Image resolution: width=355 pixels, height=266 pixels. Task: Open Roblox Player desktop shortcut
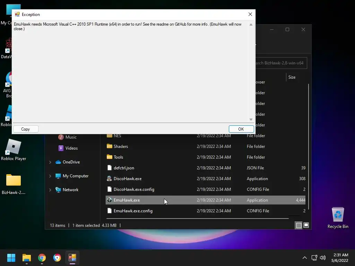[x=14, y=150]
